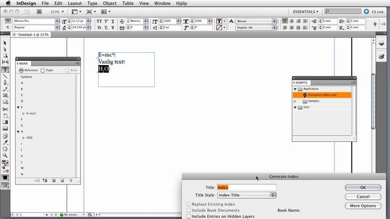Screen dimensions: 390x219
Task: Click the Superscript button
Action: (106, 21)
